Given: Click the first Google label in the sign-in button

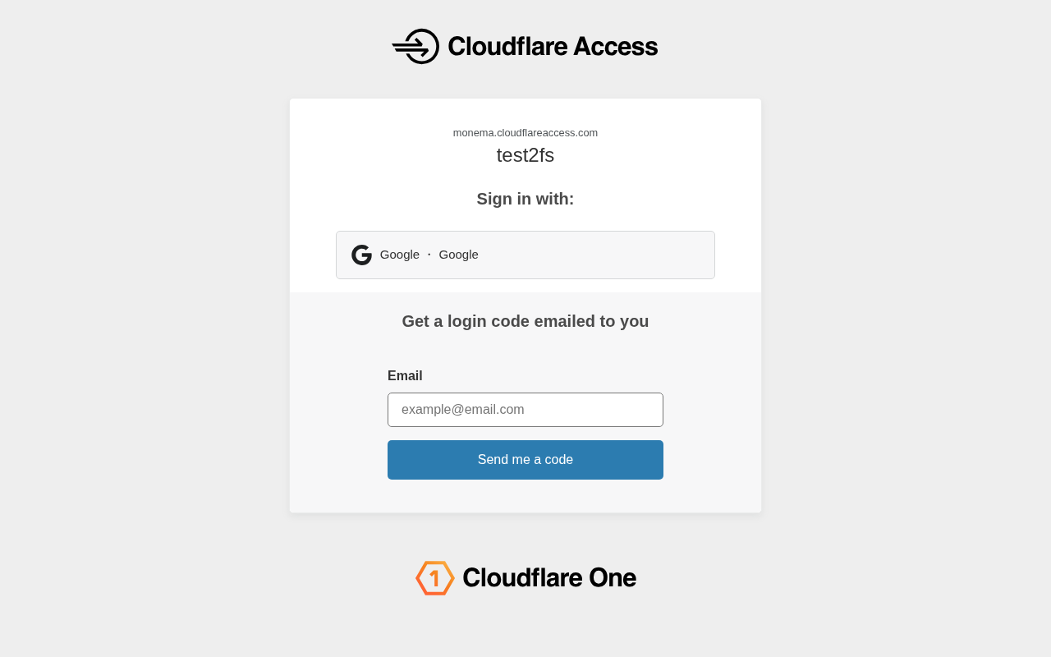Looking at the screenshot, I should coord(400,255).
